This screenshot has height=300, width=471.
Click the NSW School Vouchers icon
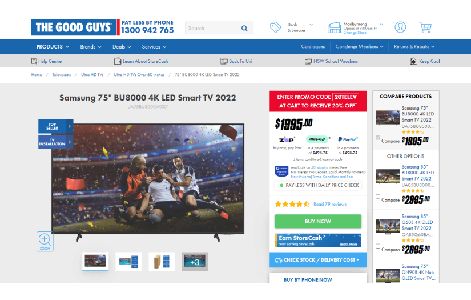pyautogui.click(x=308, y=61)
